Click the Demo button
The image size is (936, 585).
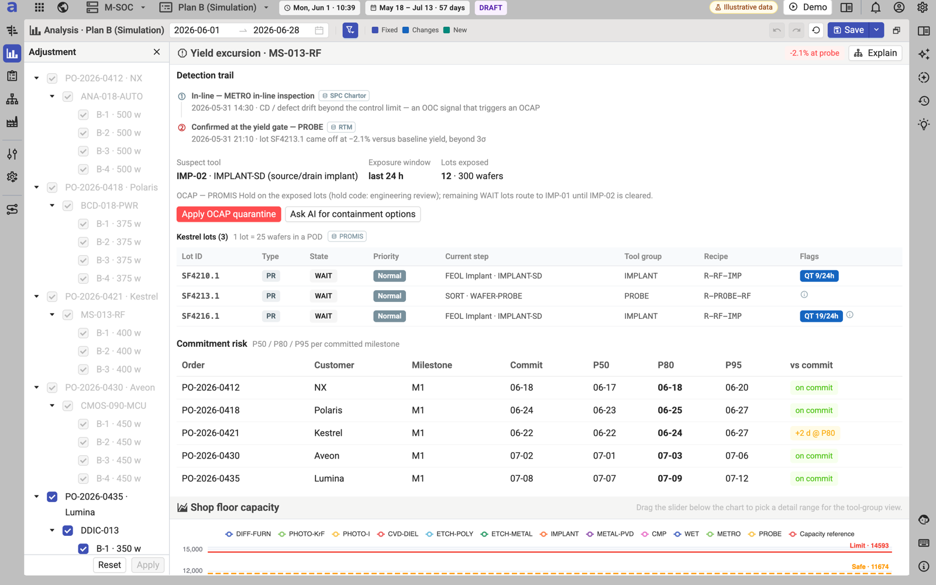[x=808, y=8]
